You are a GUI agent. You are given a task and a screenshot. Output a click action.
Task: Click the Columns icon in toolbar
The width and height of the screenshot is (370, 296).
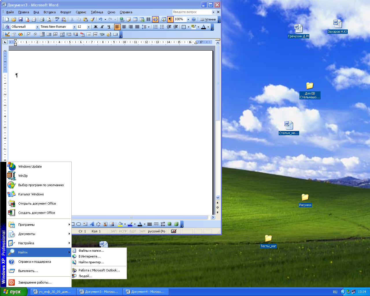[148, 19]
